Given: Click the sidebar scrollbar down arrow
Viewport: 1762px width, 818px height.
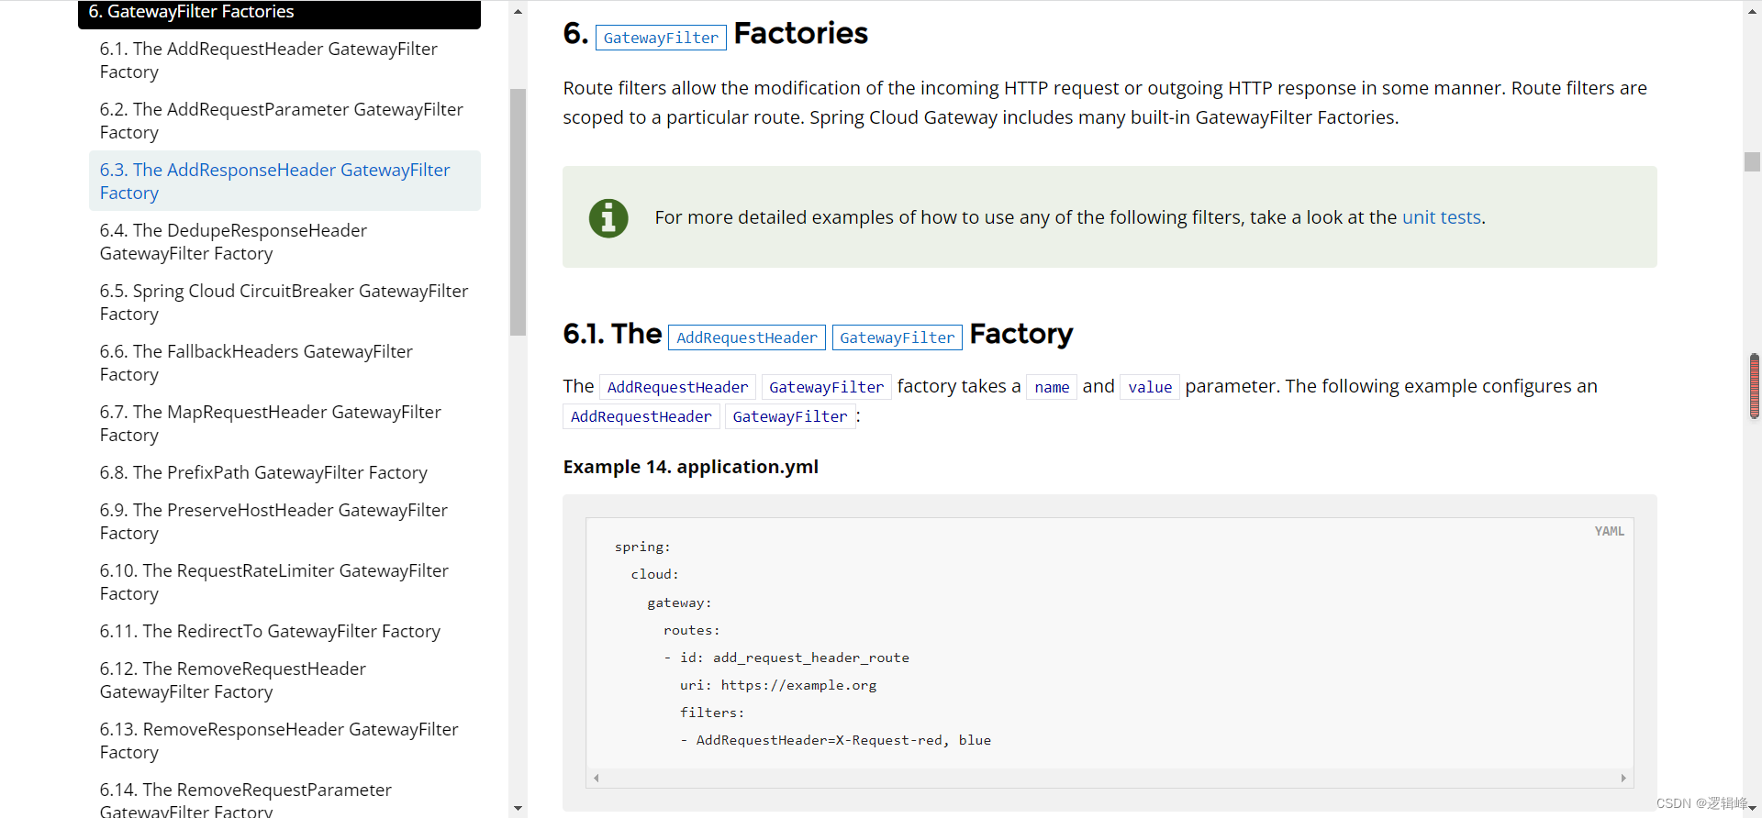Looking at the screenshot, I should (519, 808).
